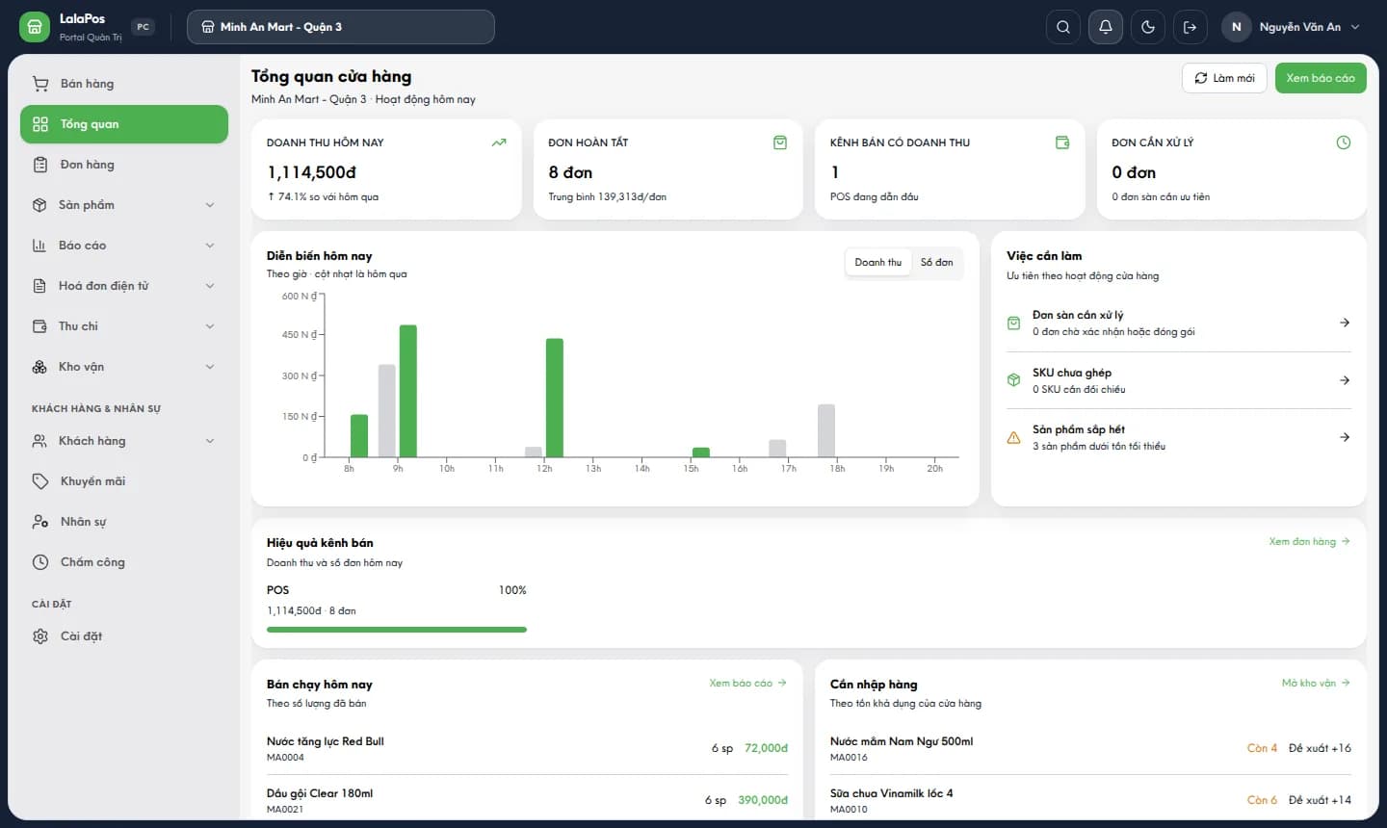Click the Xem báo cáo green button

[x=1321, y=78]
